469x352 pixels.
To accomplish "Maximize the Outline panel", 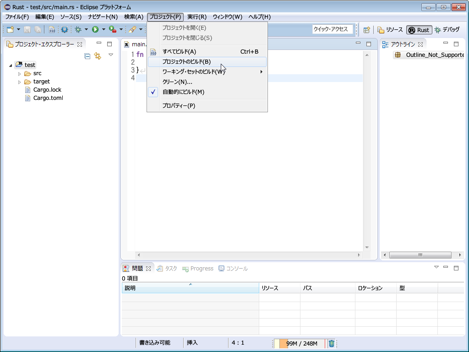I will coord(456,44).
